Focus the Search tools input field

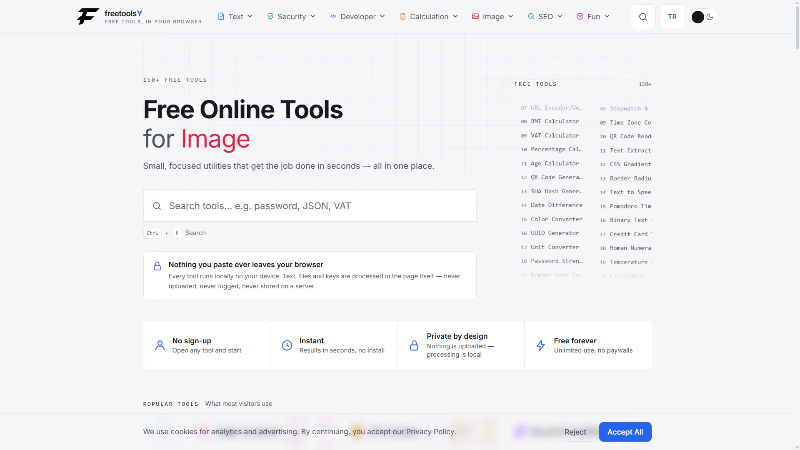pyautogui.click(x=310, y=206)
